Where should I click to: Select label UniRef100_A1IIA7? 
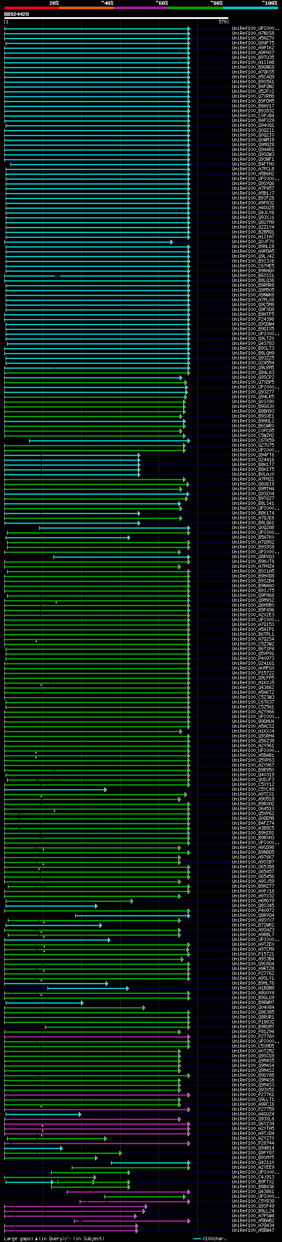pyautogui.click(x=253, y=237)
